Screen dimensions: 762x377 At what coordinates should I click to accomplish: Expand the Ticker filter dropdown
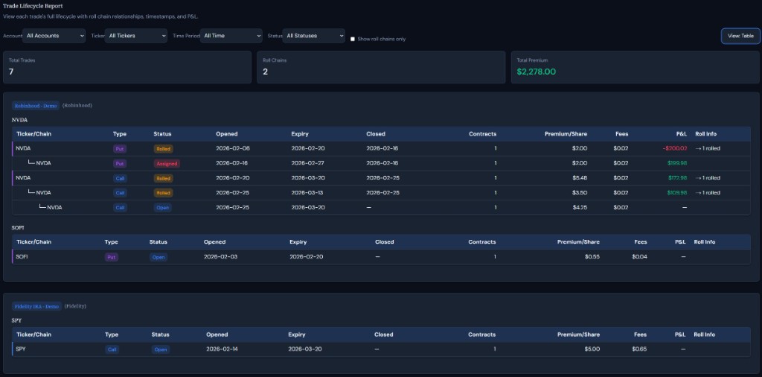pos(136,36)
